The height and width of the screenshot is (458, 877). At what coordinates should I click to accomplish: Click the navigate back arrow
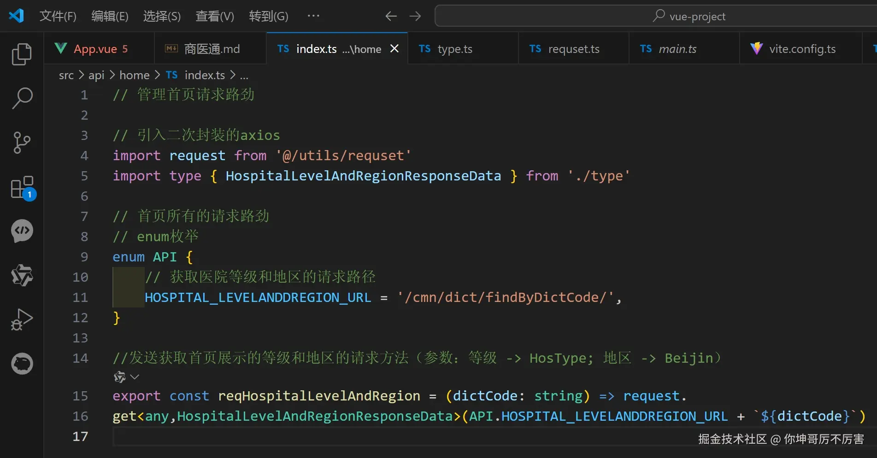(390, 16)
